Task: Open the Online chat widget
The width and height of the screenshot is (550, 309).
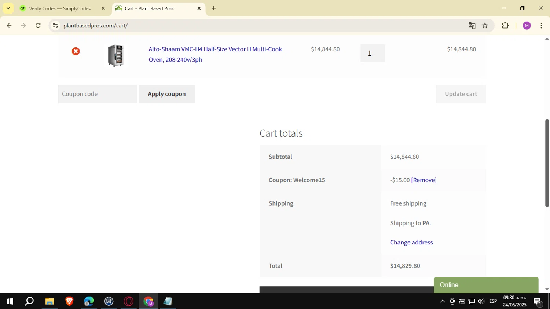Action: (x=486, y=285)
